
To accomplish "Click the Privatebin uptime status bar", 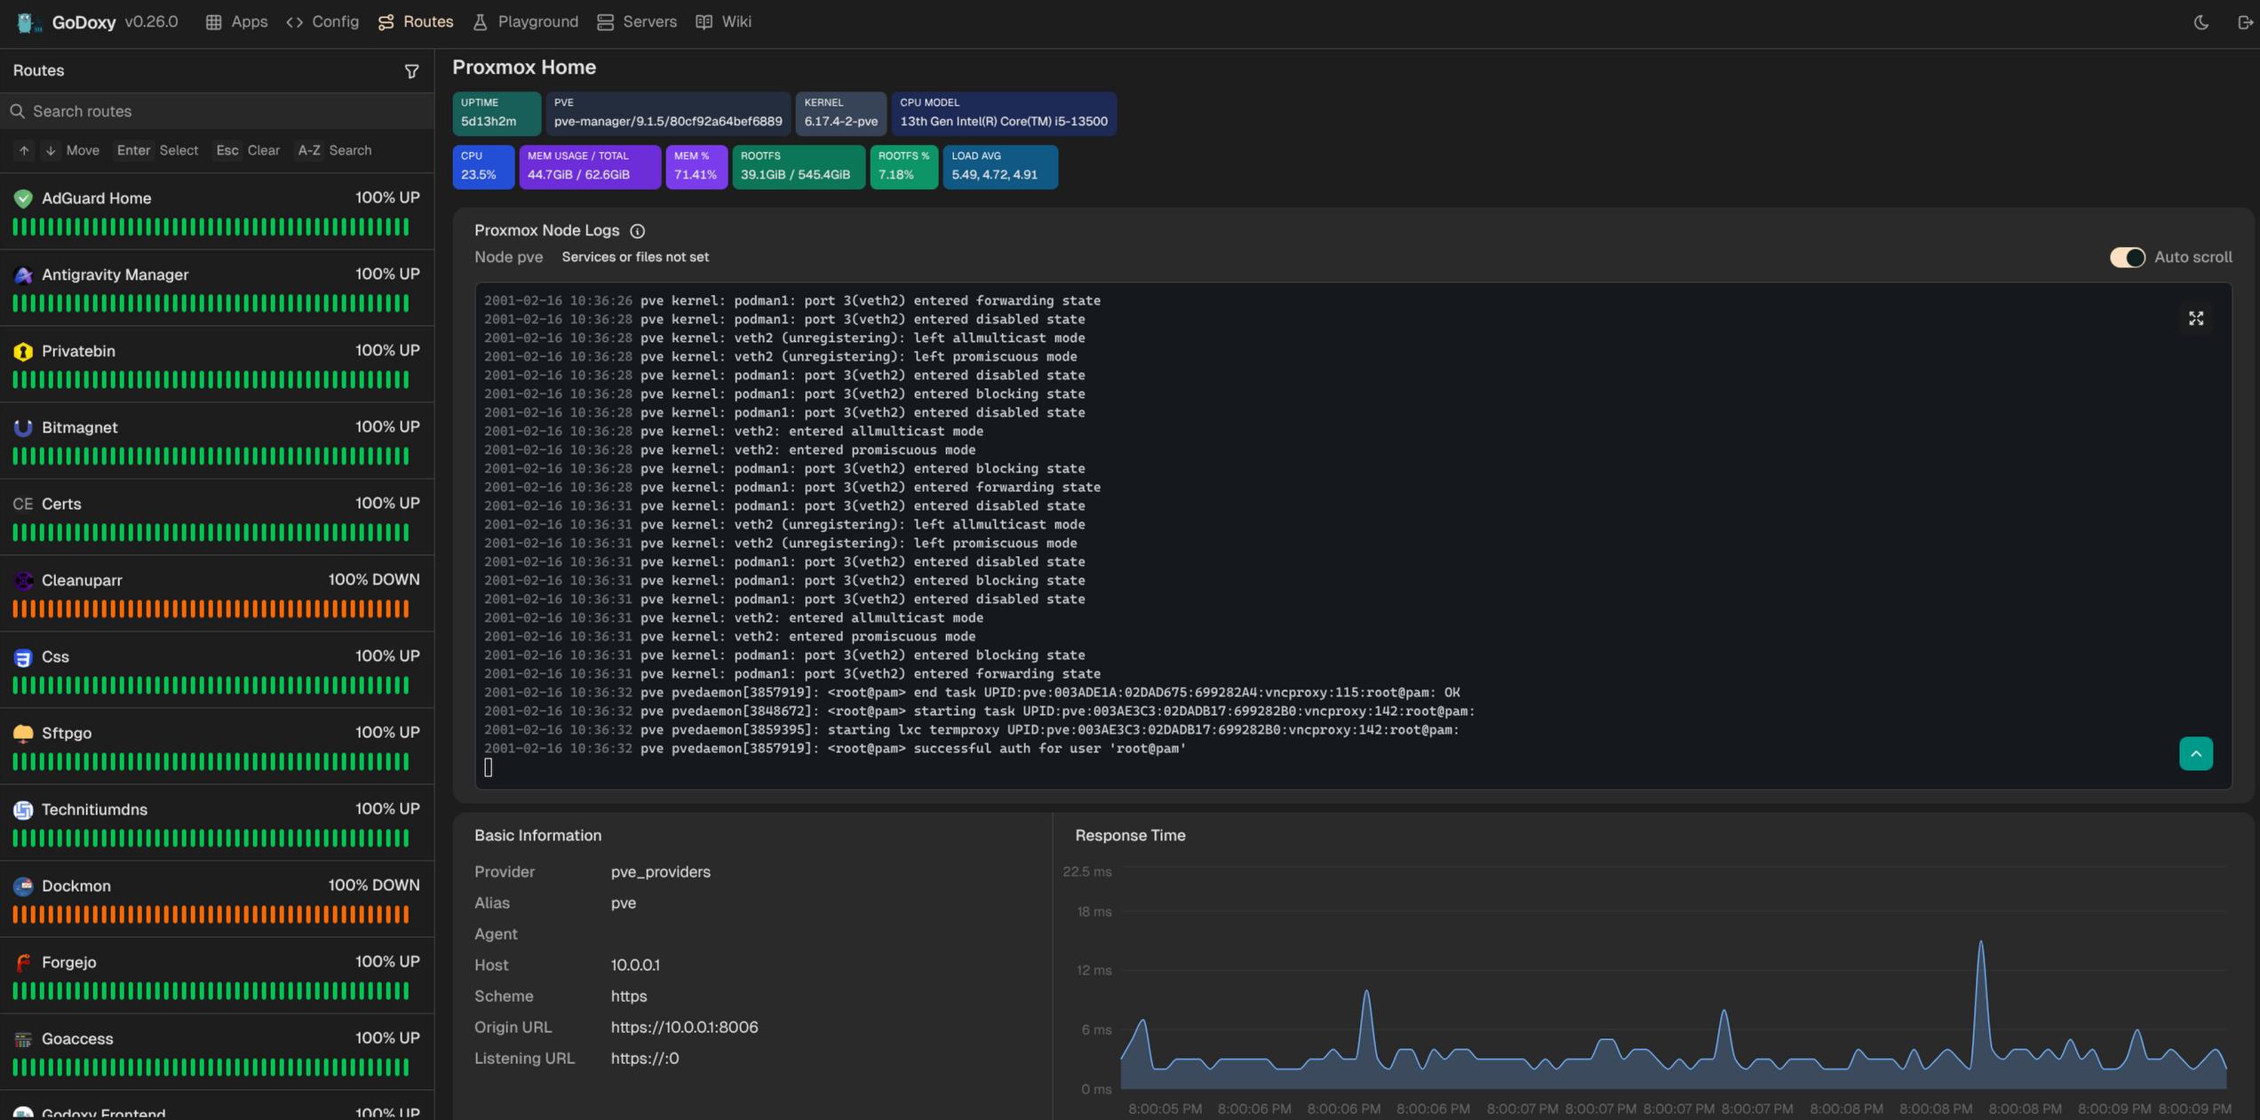I will point(211,380).
